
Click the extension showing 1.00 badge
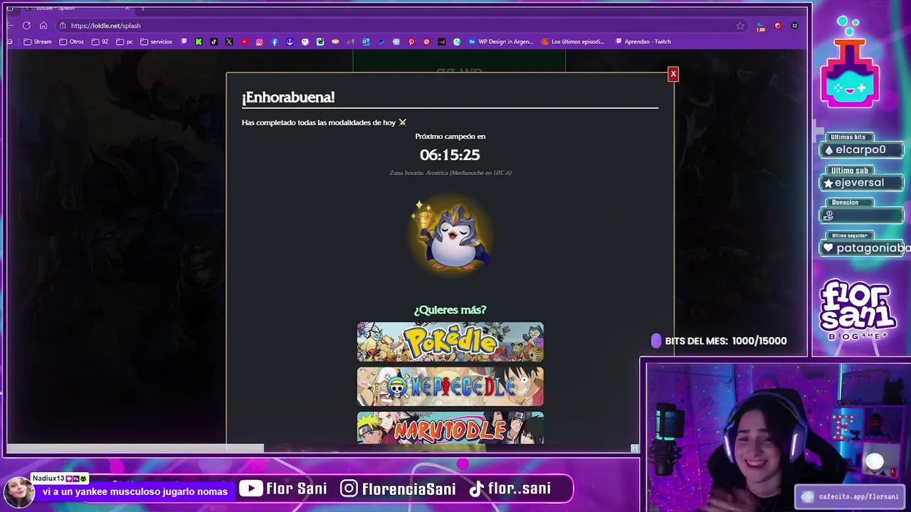pyautogui.click(x=761, y=26)
